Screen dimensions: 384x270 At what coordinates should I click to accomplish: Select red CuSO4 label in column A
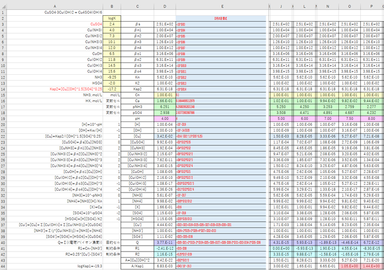point(96,24)
